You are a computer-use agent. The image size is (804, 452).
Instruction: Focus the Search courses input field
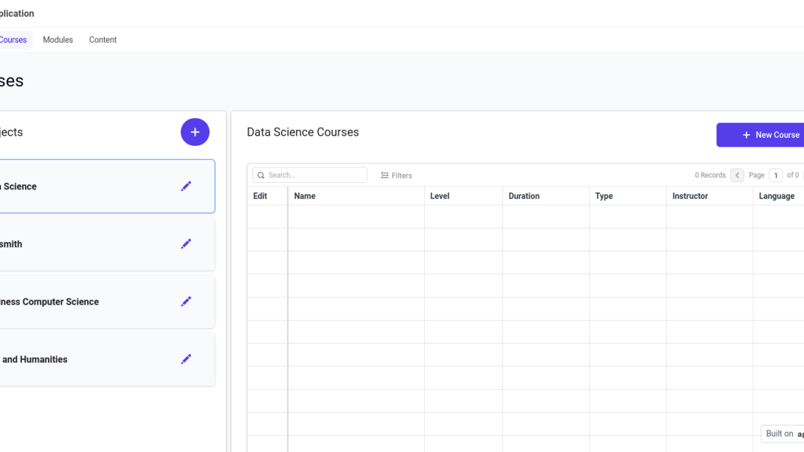[310, 175]
